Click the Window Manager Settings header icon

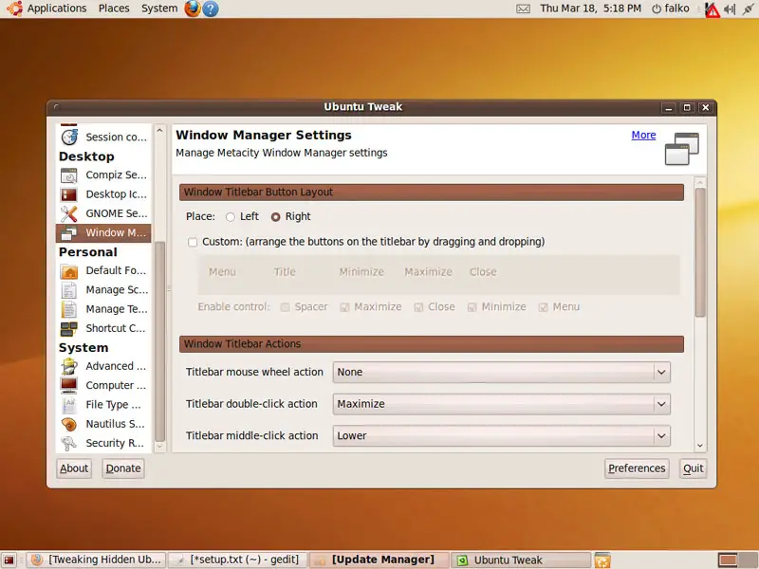pyautogui.click(x=681, y=149)
